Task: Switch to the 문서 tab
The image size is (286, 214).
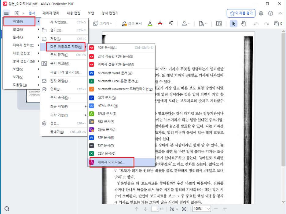Action: point(32,13)
